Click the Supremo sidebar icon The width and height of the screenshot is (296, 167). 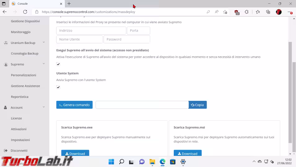[x=6, y=65]
